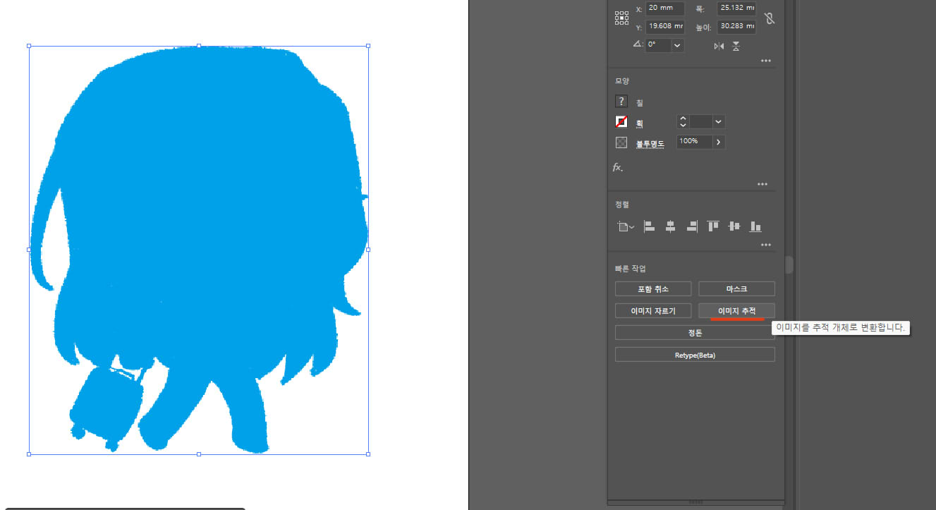Screen dimensions: 936x510
Task: Click the opacity checkerboard icon
Action: 621,142
